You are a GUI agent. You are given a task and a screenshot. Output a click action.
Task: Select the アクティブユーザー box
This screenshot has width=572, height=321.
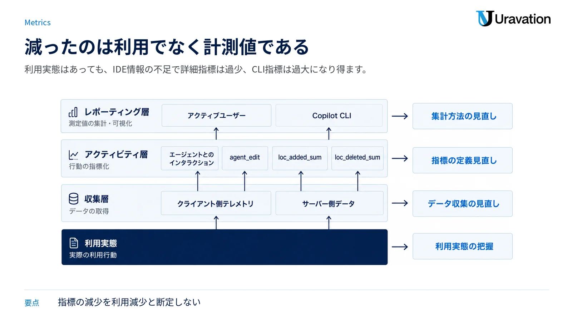[x=216, y=116]
